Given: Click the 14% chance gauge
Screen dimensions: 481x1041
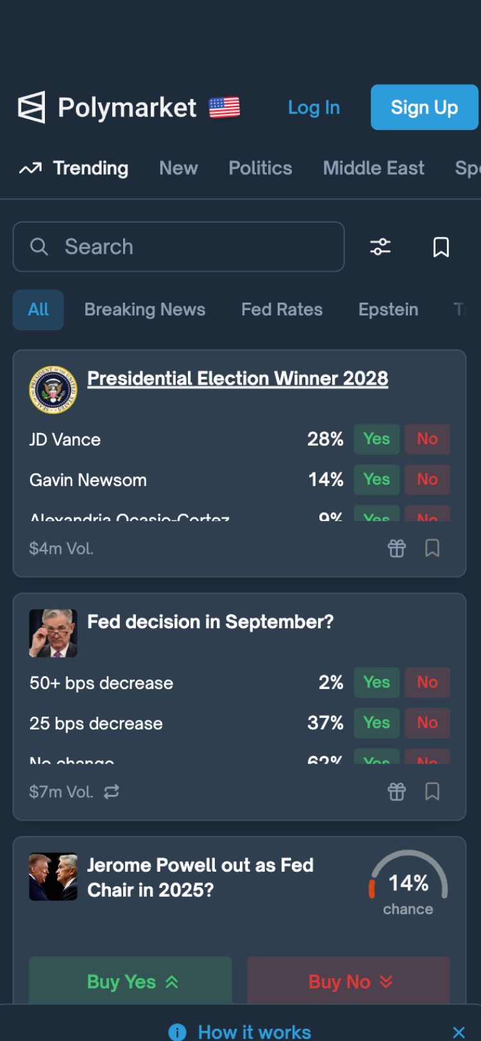Looking at the screenshot, I should (409, 883).
